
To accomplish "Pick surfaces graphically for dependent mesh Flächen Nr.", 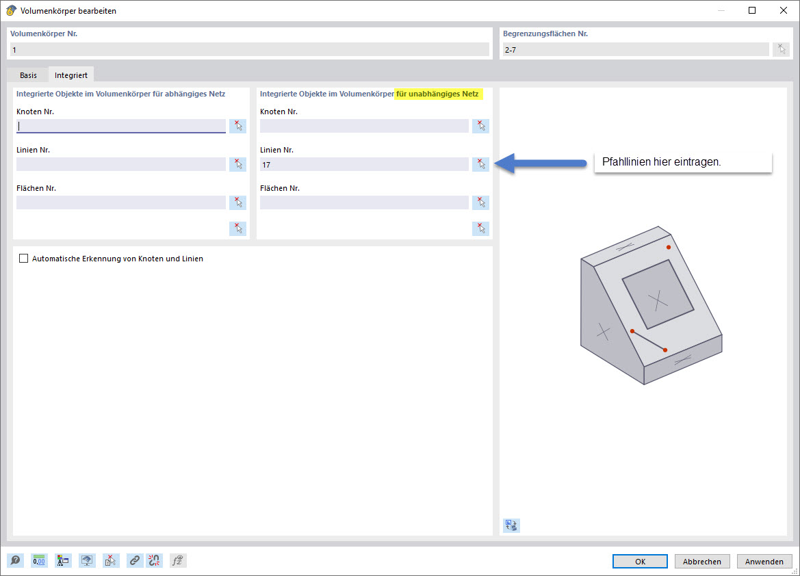I will (237, 202).
